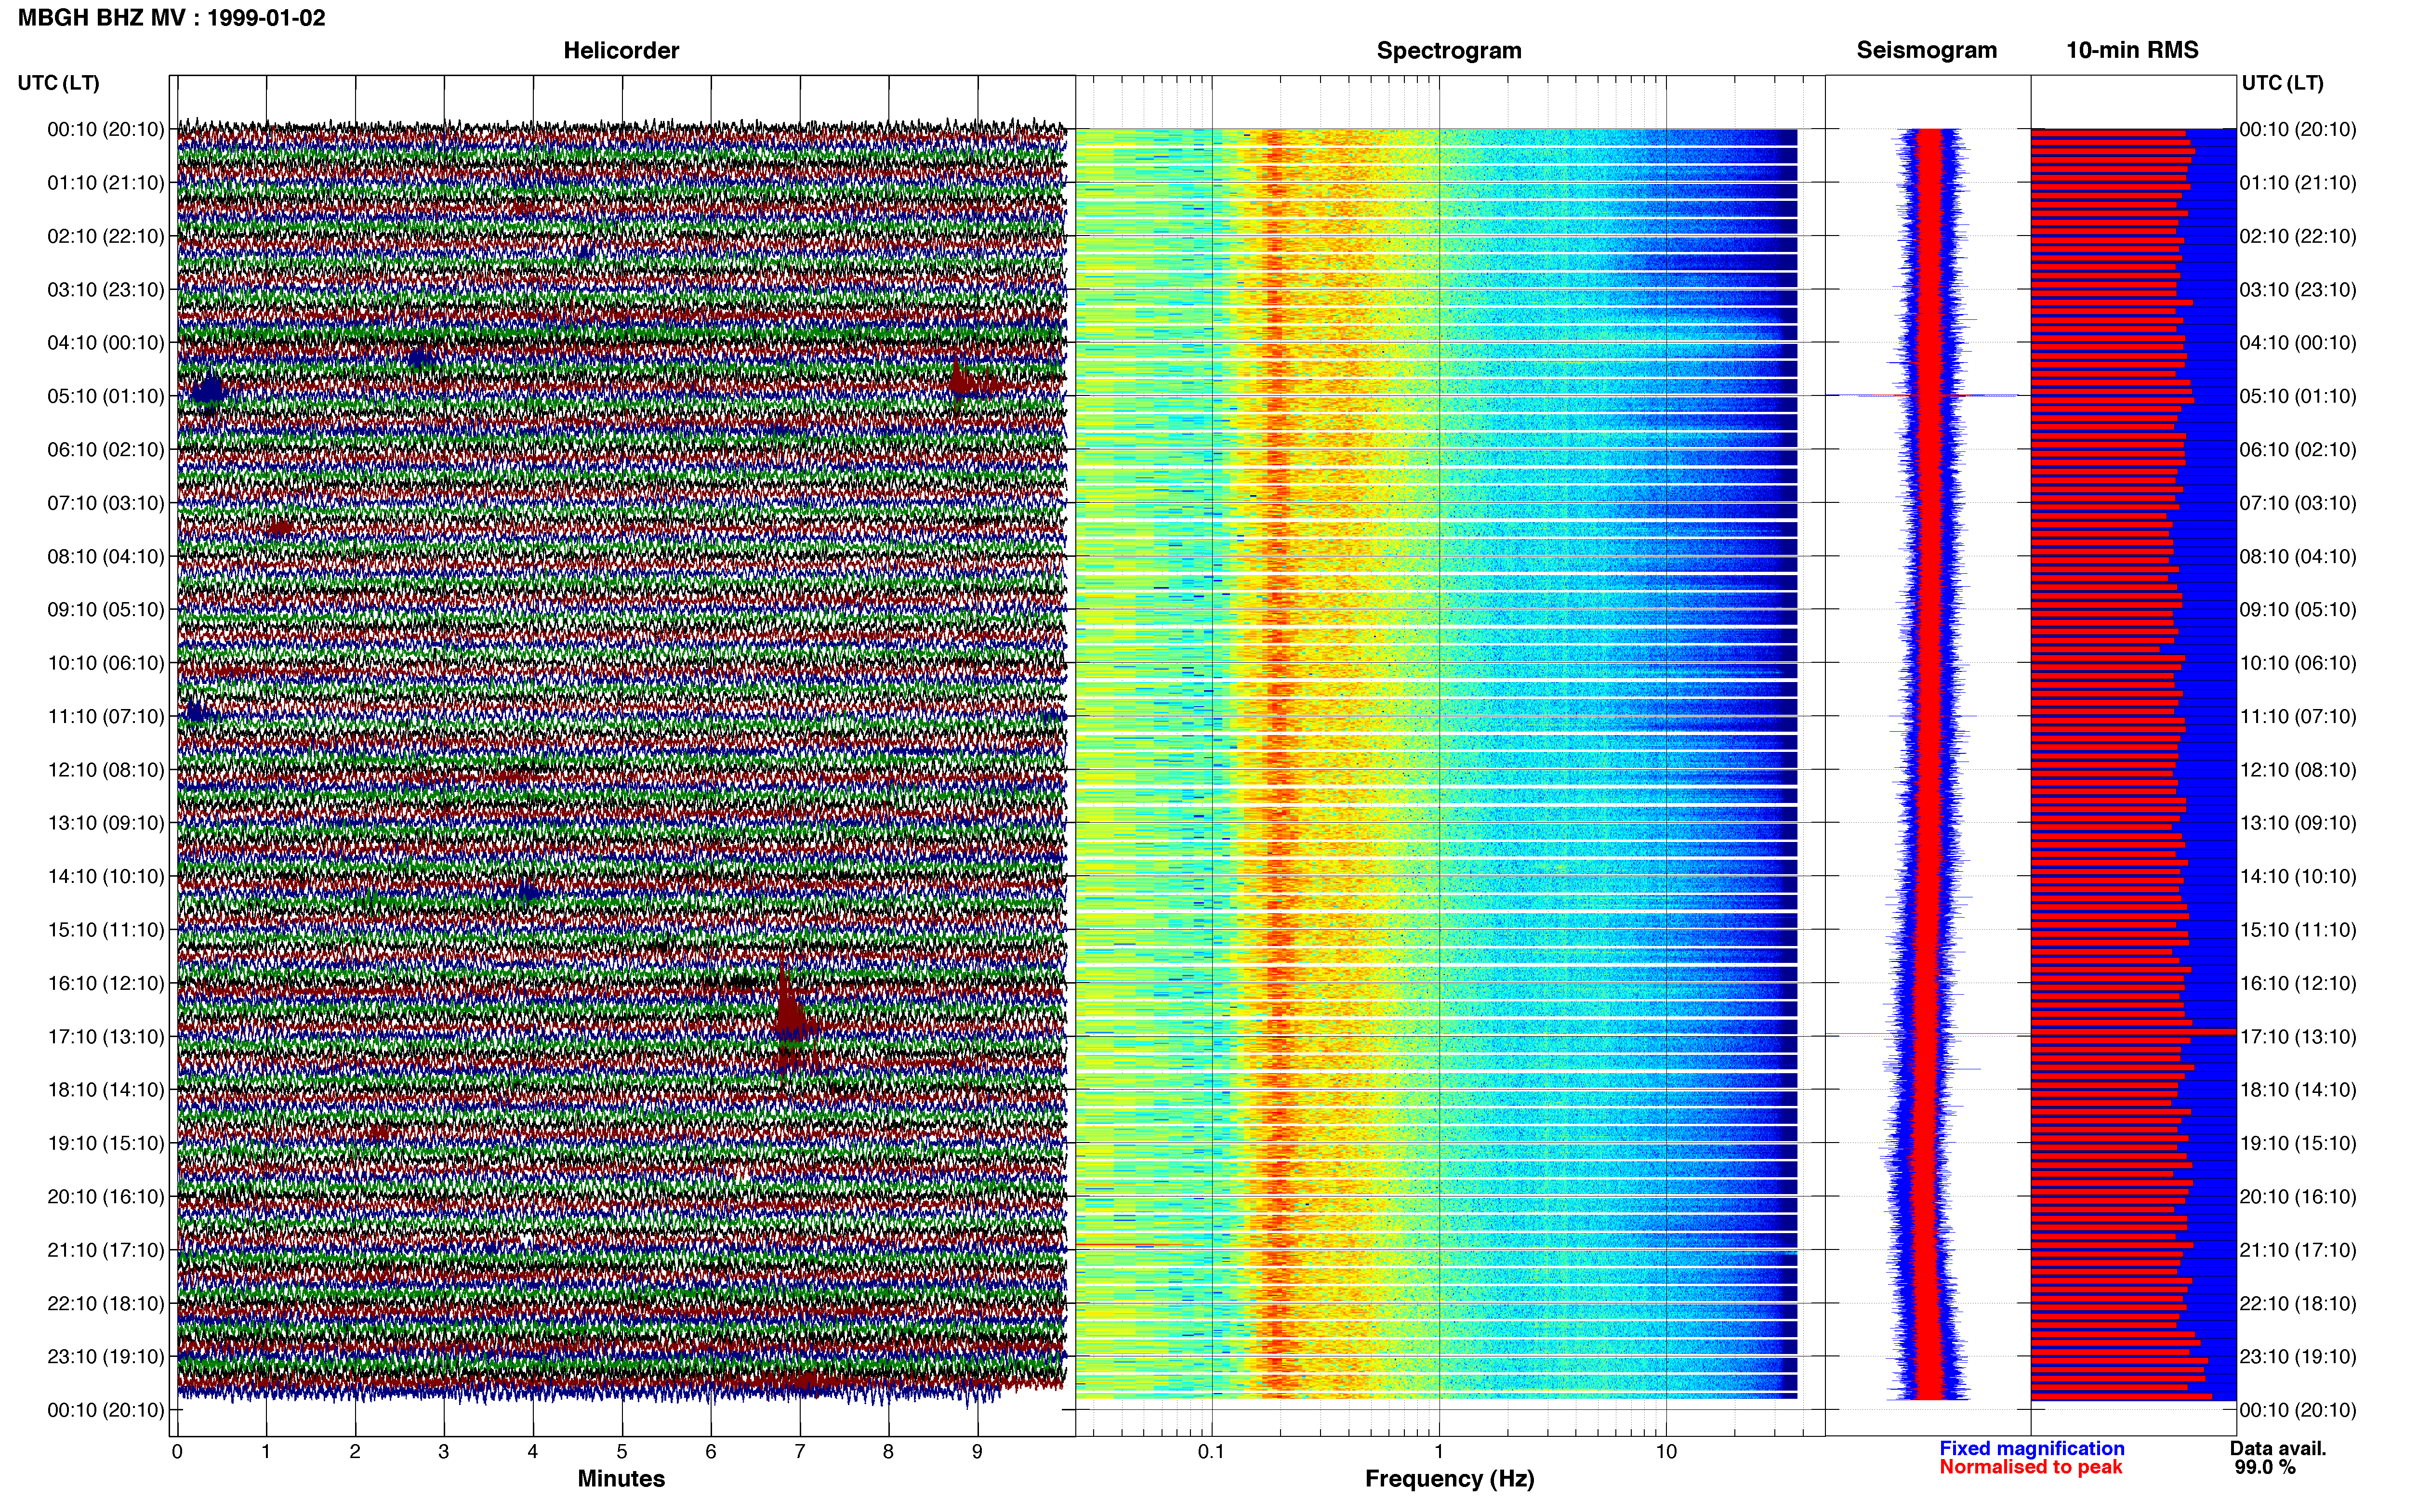Click the right time label '21:10 (17:10)'
The width and height of the screenshot is (2418, 1512).
point(2298,1250)
